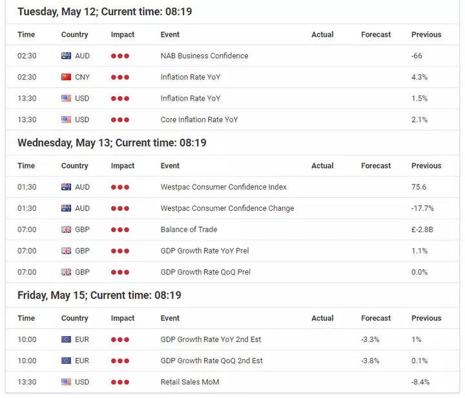Click the US flag next to Core Inflation Rate YoY

pyautogui.click(x=66, y=119)
